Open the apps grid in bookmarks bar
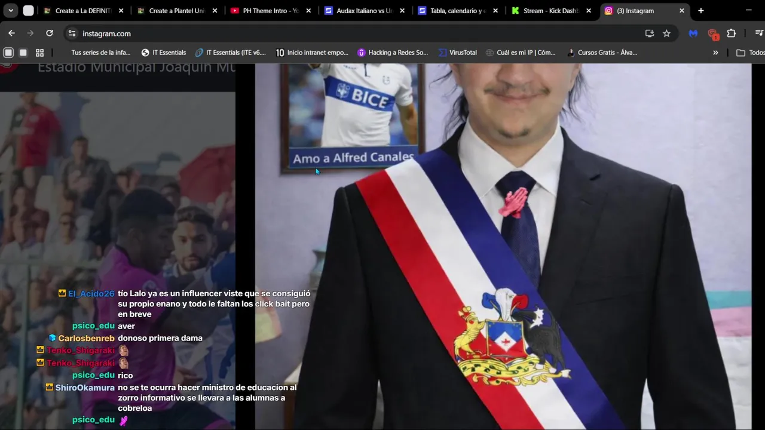Screen dimensions: 765x430 (x=39, y=53)
